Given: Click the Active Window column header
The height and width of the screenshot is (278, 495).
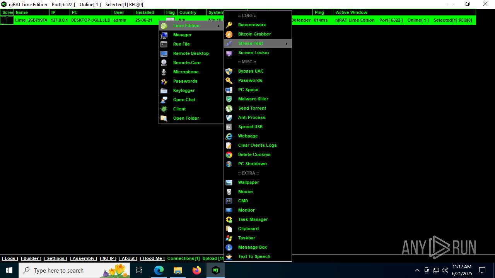Looking at the screenshot, I should click(405, 12).
